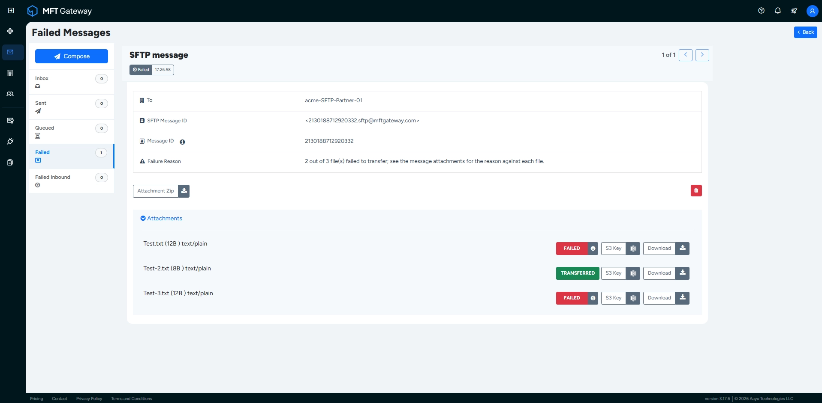Go to next message arrow

tap(702, 55)
